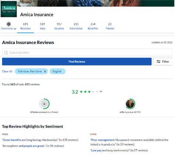Click the Amica company logo
175x158 pixels.
(8, 9)
